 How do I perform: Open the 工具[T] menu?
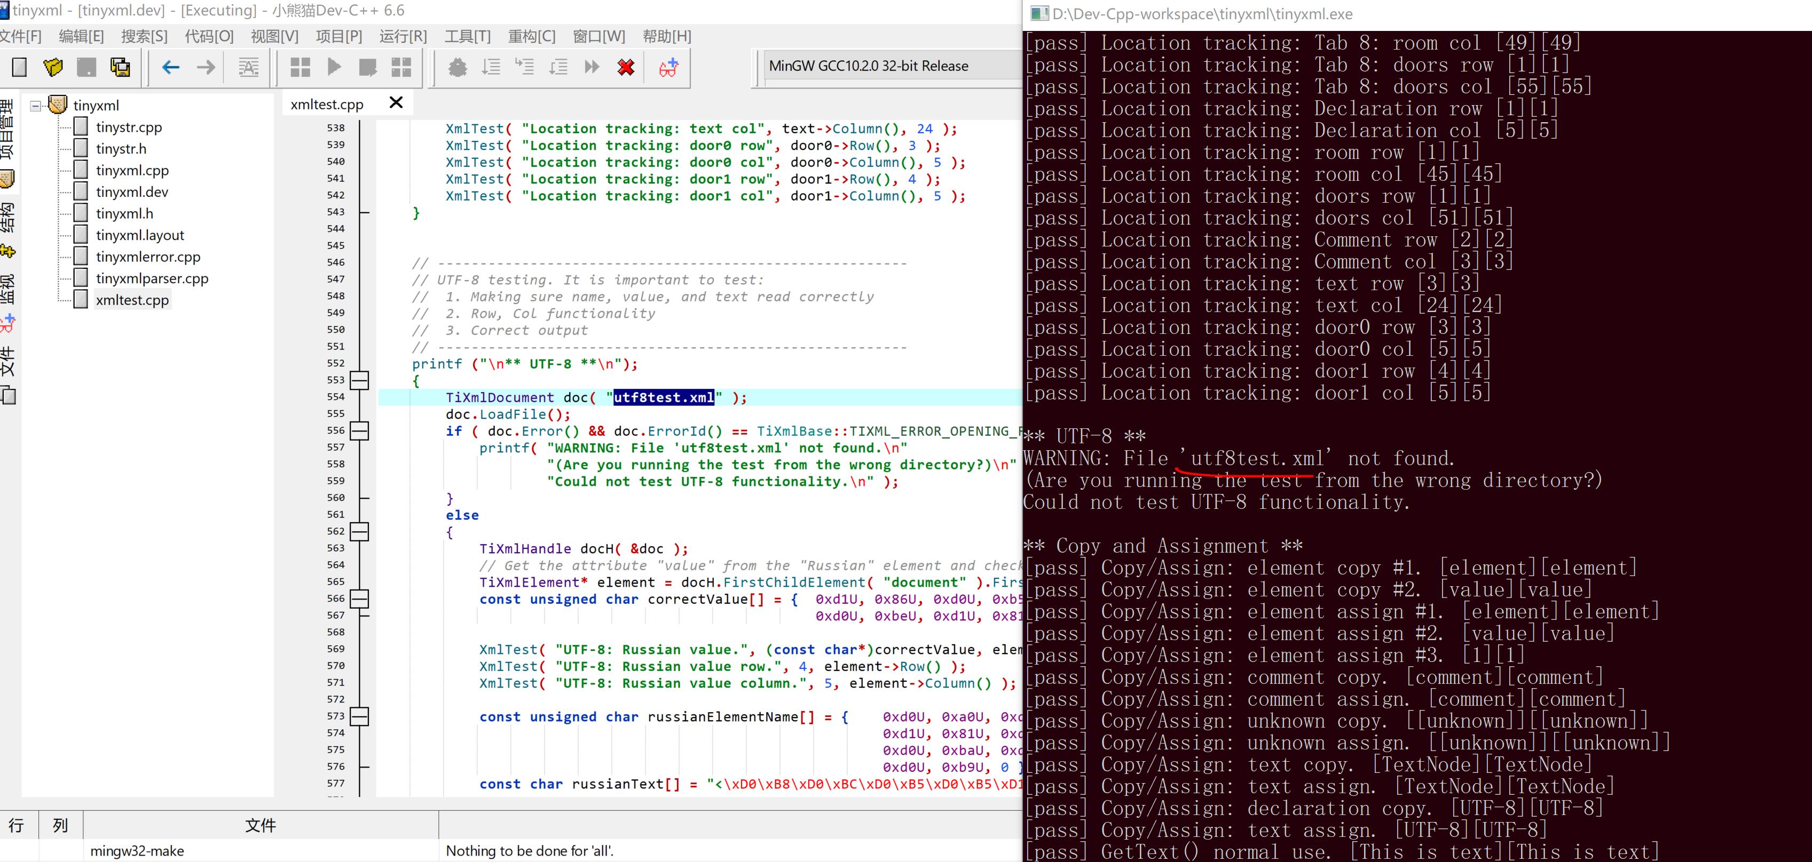[x=467, y=36]
